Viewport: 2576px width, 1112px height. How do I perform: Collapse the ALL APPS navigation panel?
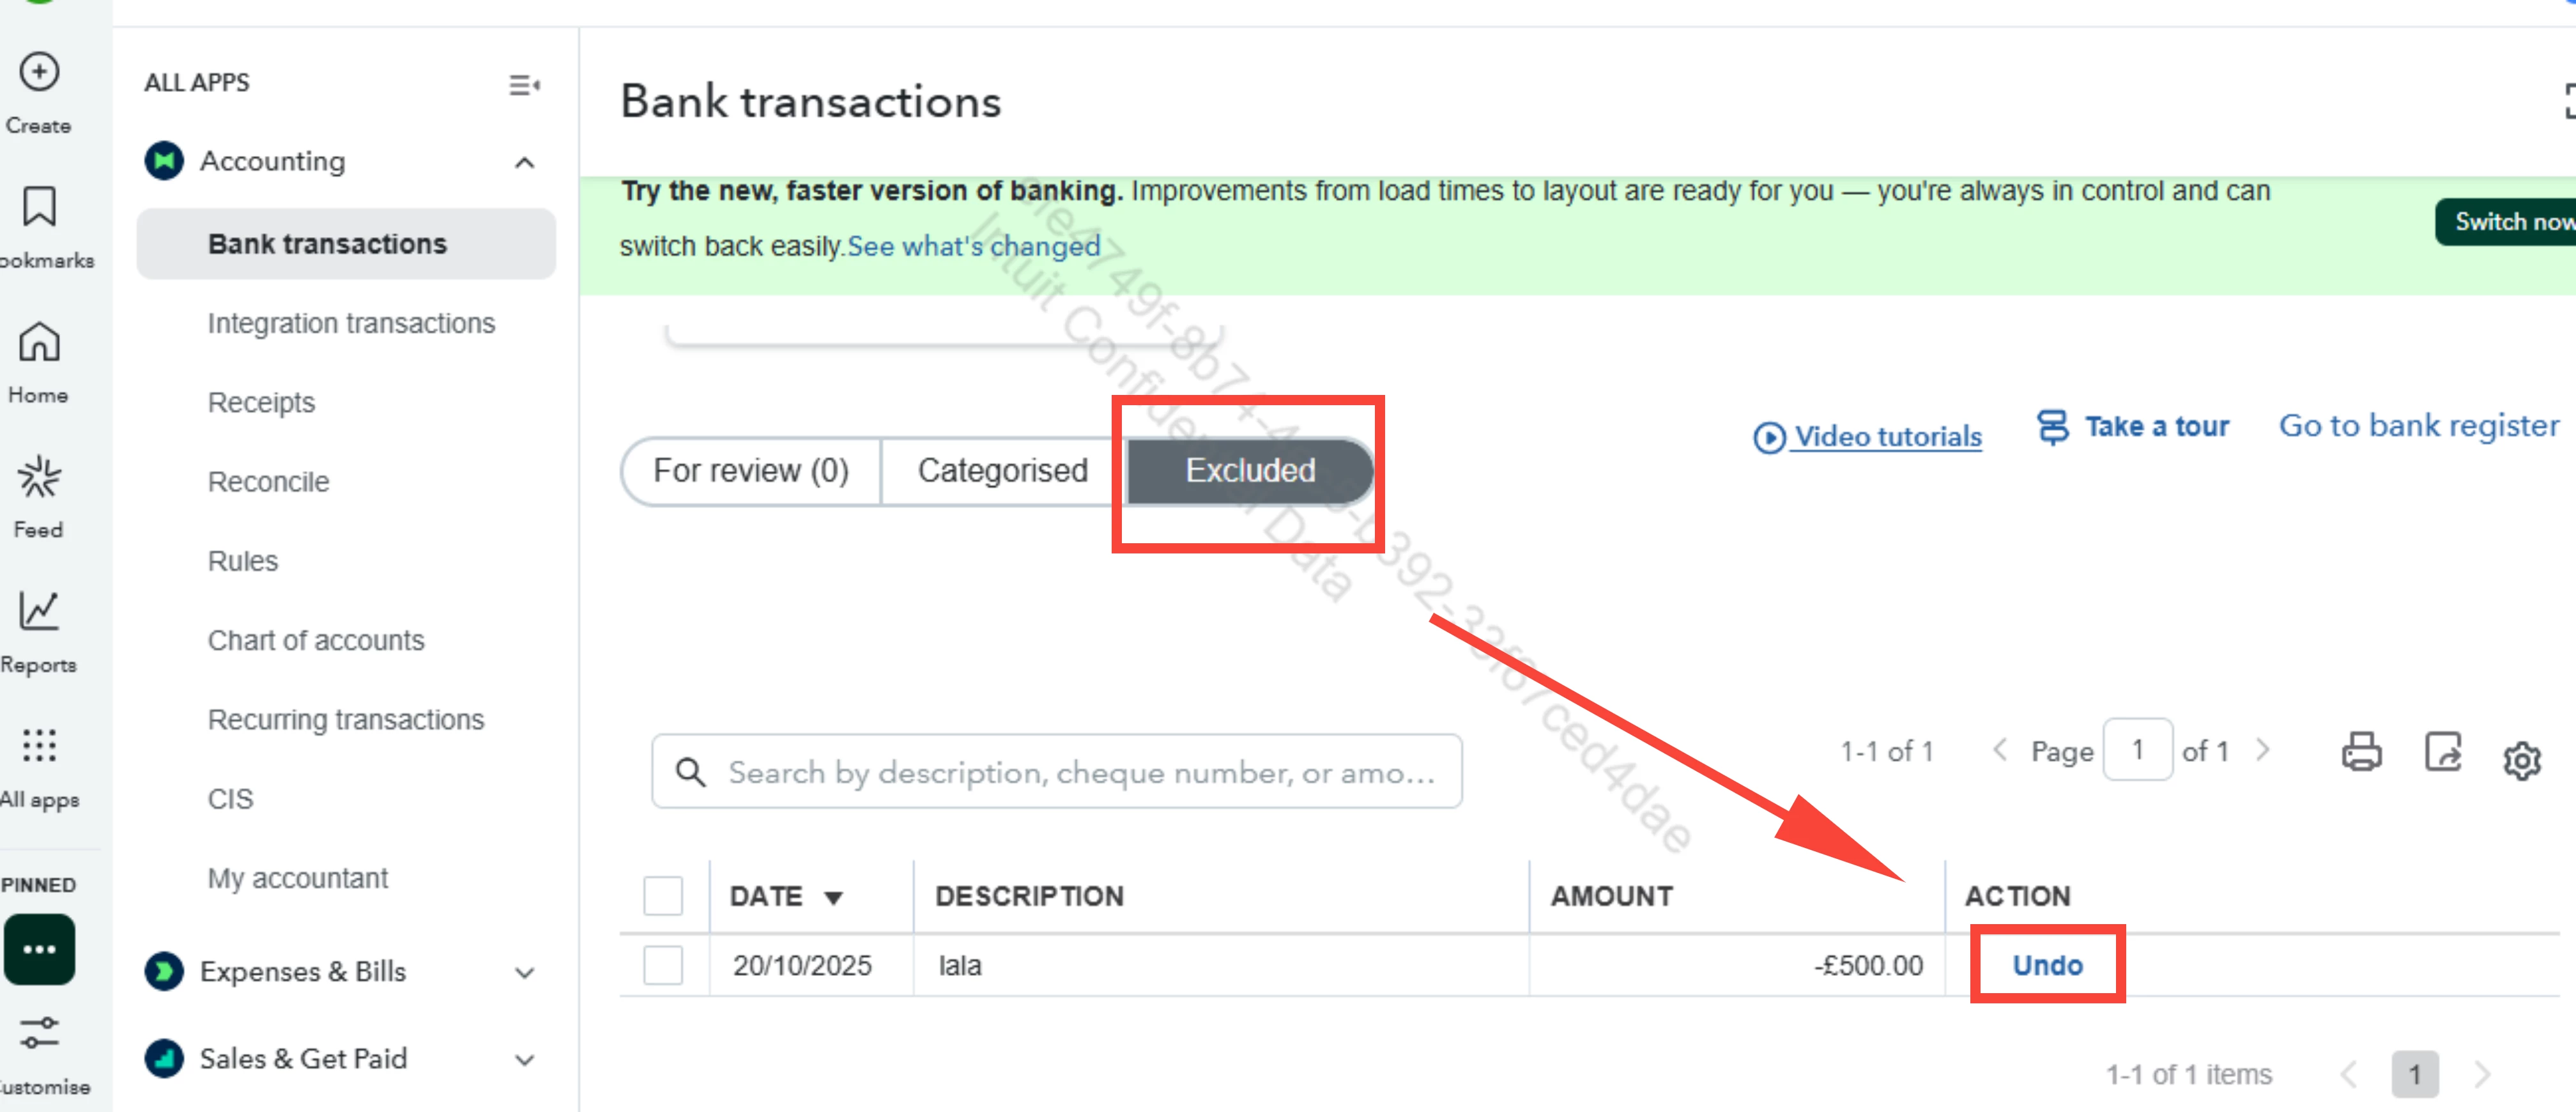coord(524,85)
